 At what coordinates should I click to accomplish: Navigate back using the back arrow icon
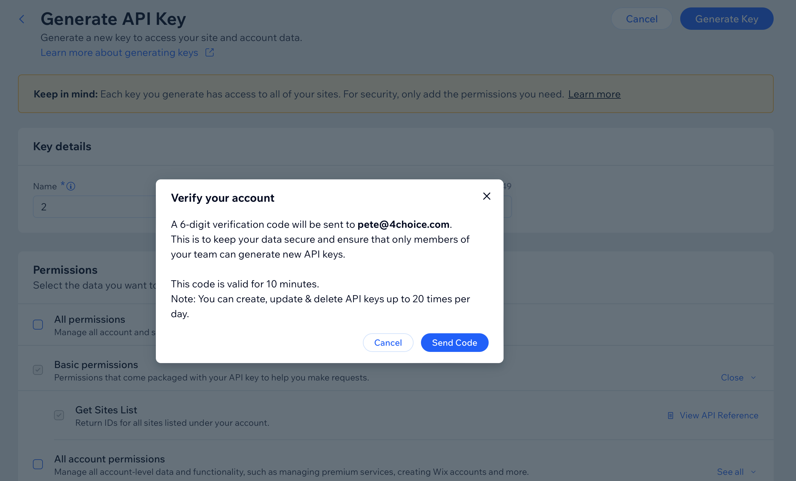pyautogui.click(x=22, y=19)
